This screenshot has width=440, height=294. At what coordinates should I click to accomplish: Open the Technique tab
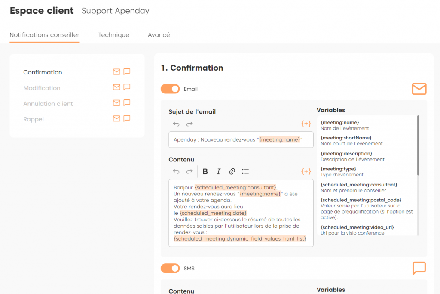click(113, 35)
